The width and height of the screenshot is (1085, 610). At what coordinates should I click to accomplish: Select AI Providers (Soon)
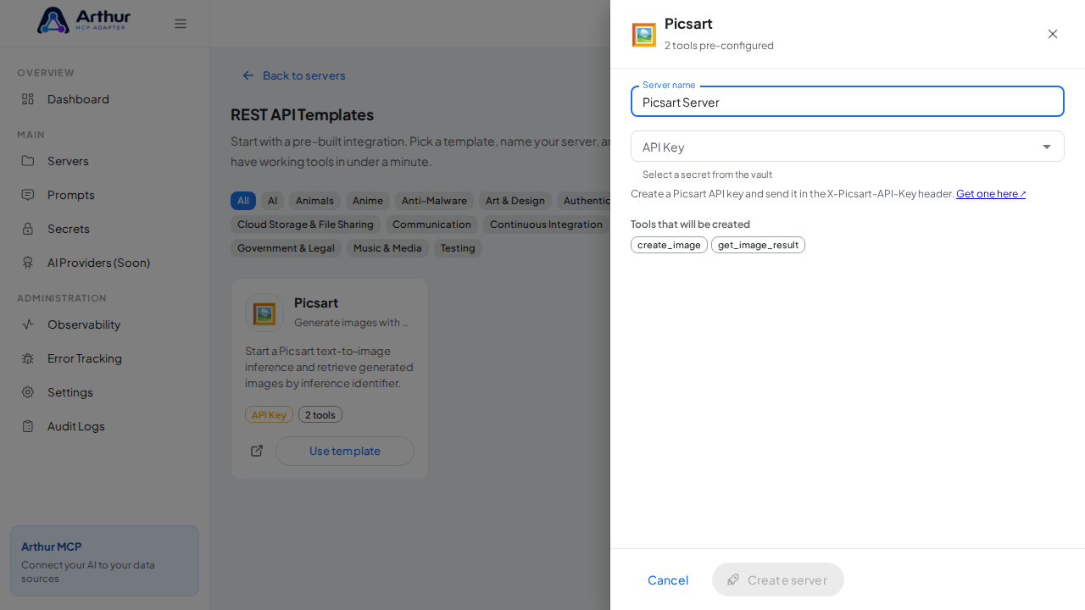[105, 263]
